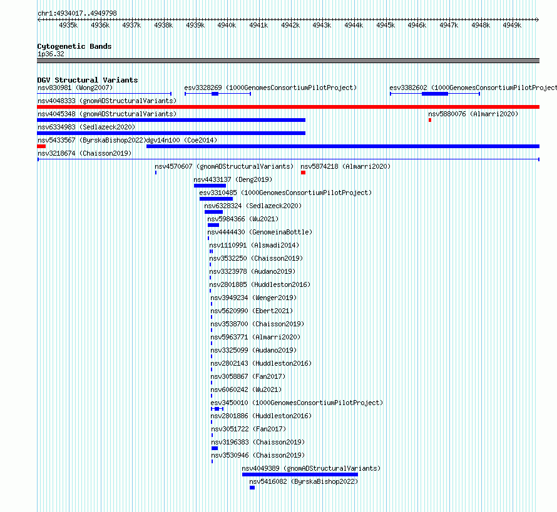Click dgv14n100 (Coe2014) label
557x512 pixels.
pyautogui.click(x=182, y=140)
